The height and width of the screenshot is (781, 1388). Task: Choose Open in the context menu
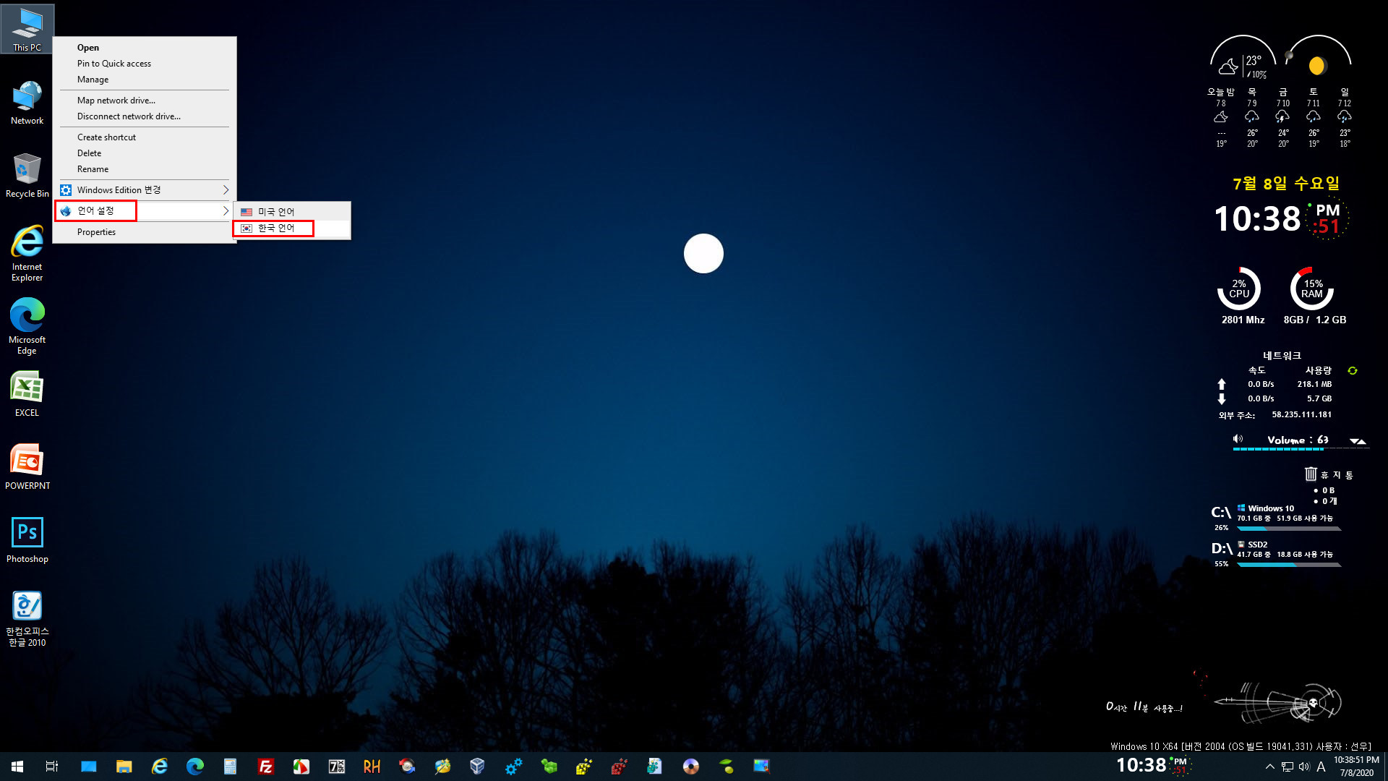coord(145,48)
